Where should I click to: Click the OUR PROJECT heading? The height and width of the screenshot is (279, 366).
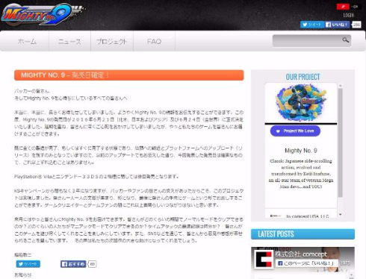[x=303, y=77]
